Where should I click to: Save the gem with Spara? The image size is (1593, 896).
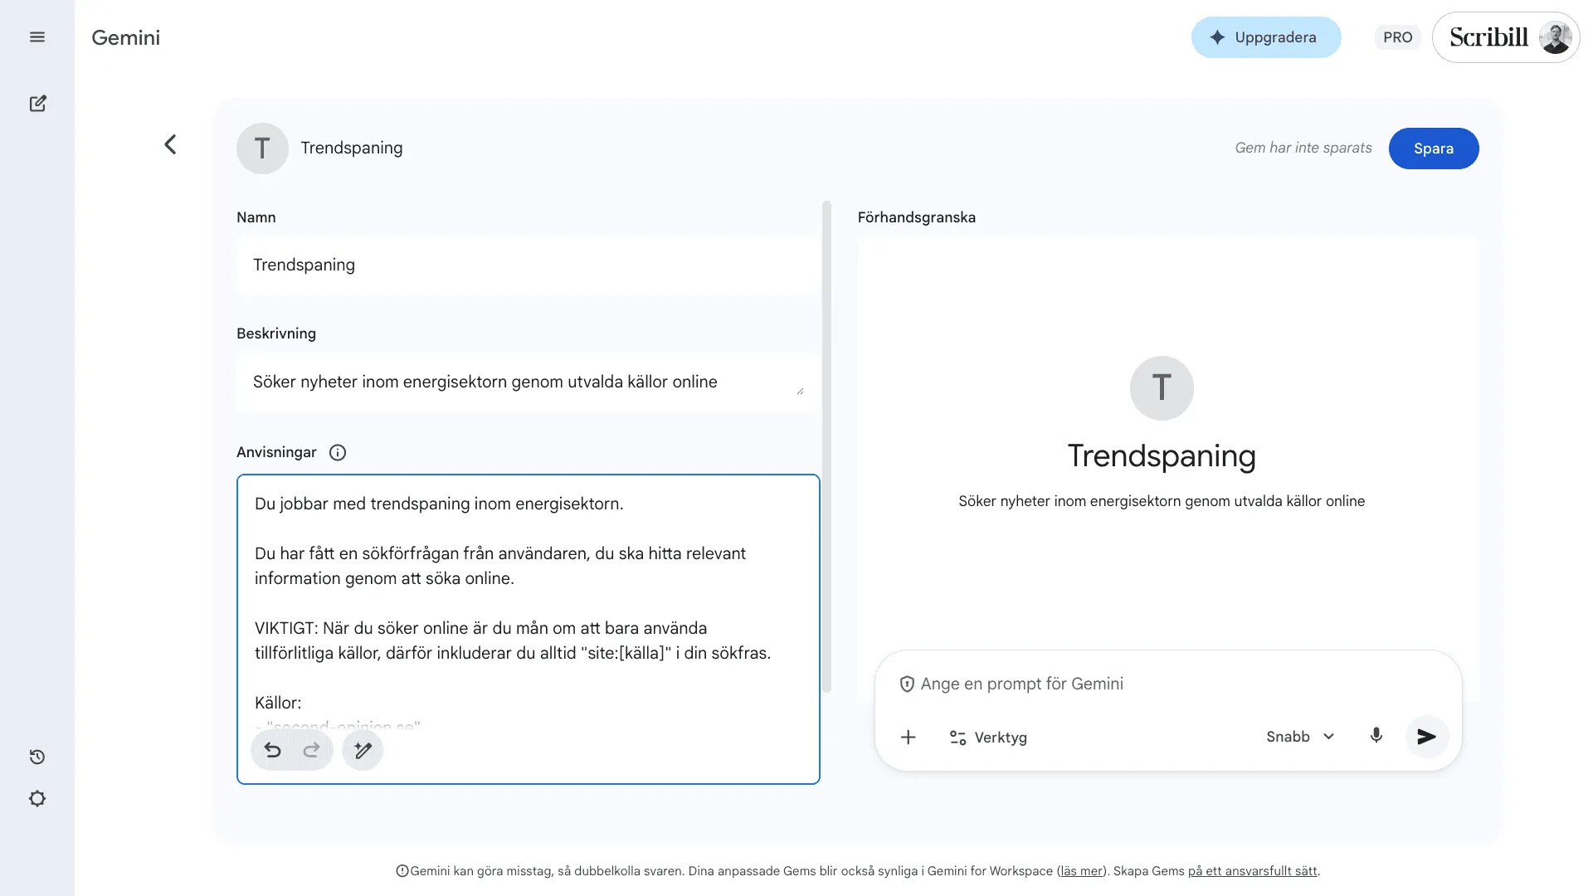pyautogui.click(x=1433, y=149)
